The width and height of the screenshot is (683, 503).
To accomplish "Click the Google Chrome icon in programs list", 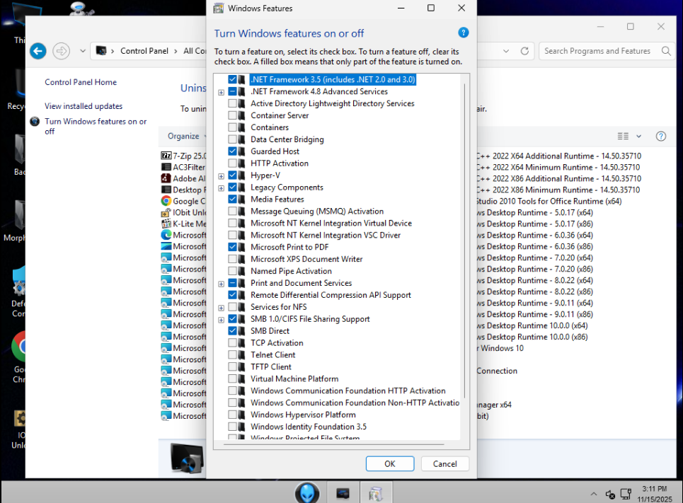I will pyautogui.click(x=166, y=201).
